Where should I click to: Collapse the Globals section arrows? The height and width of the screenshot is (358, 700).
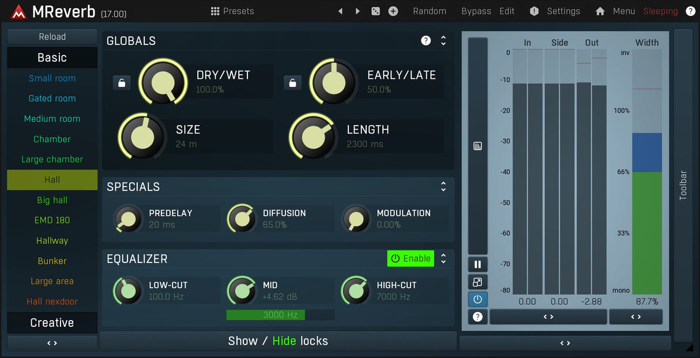click(x=443, y=40)
